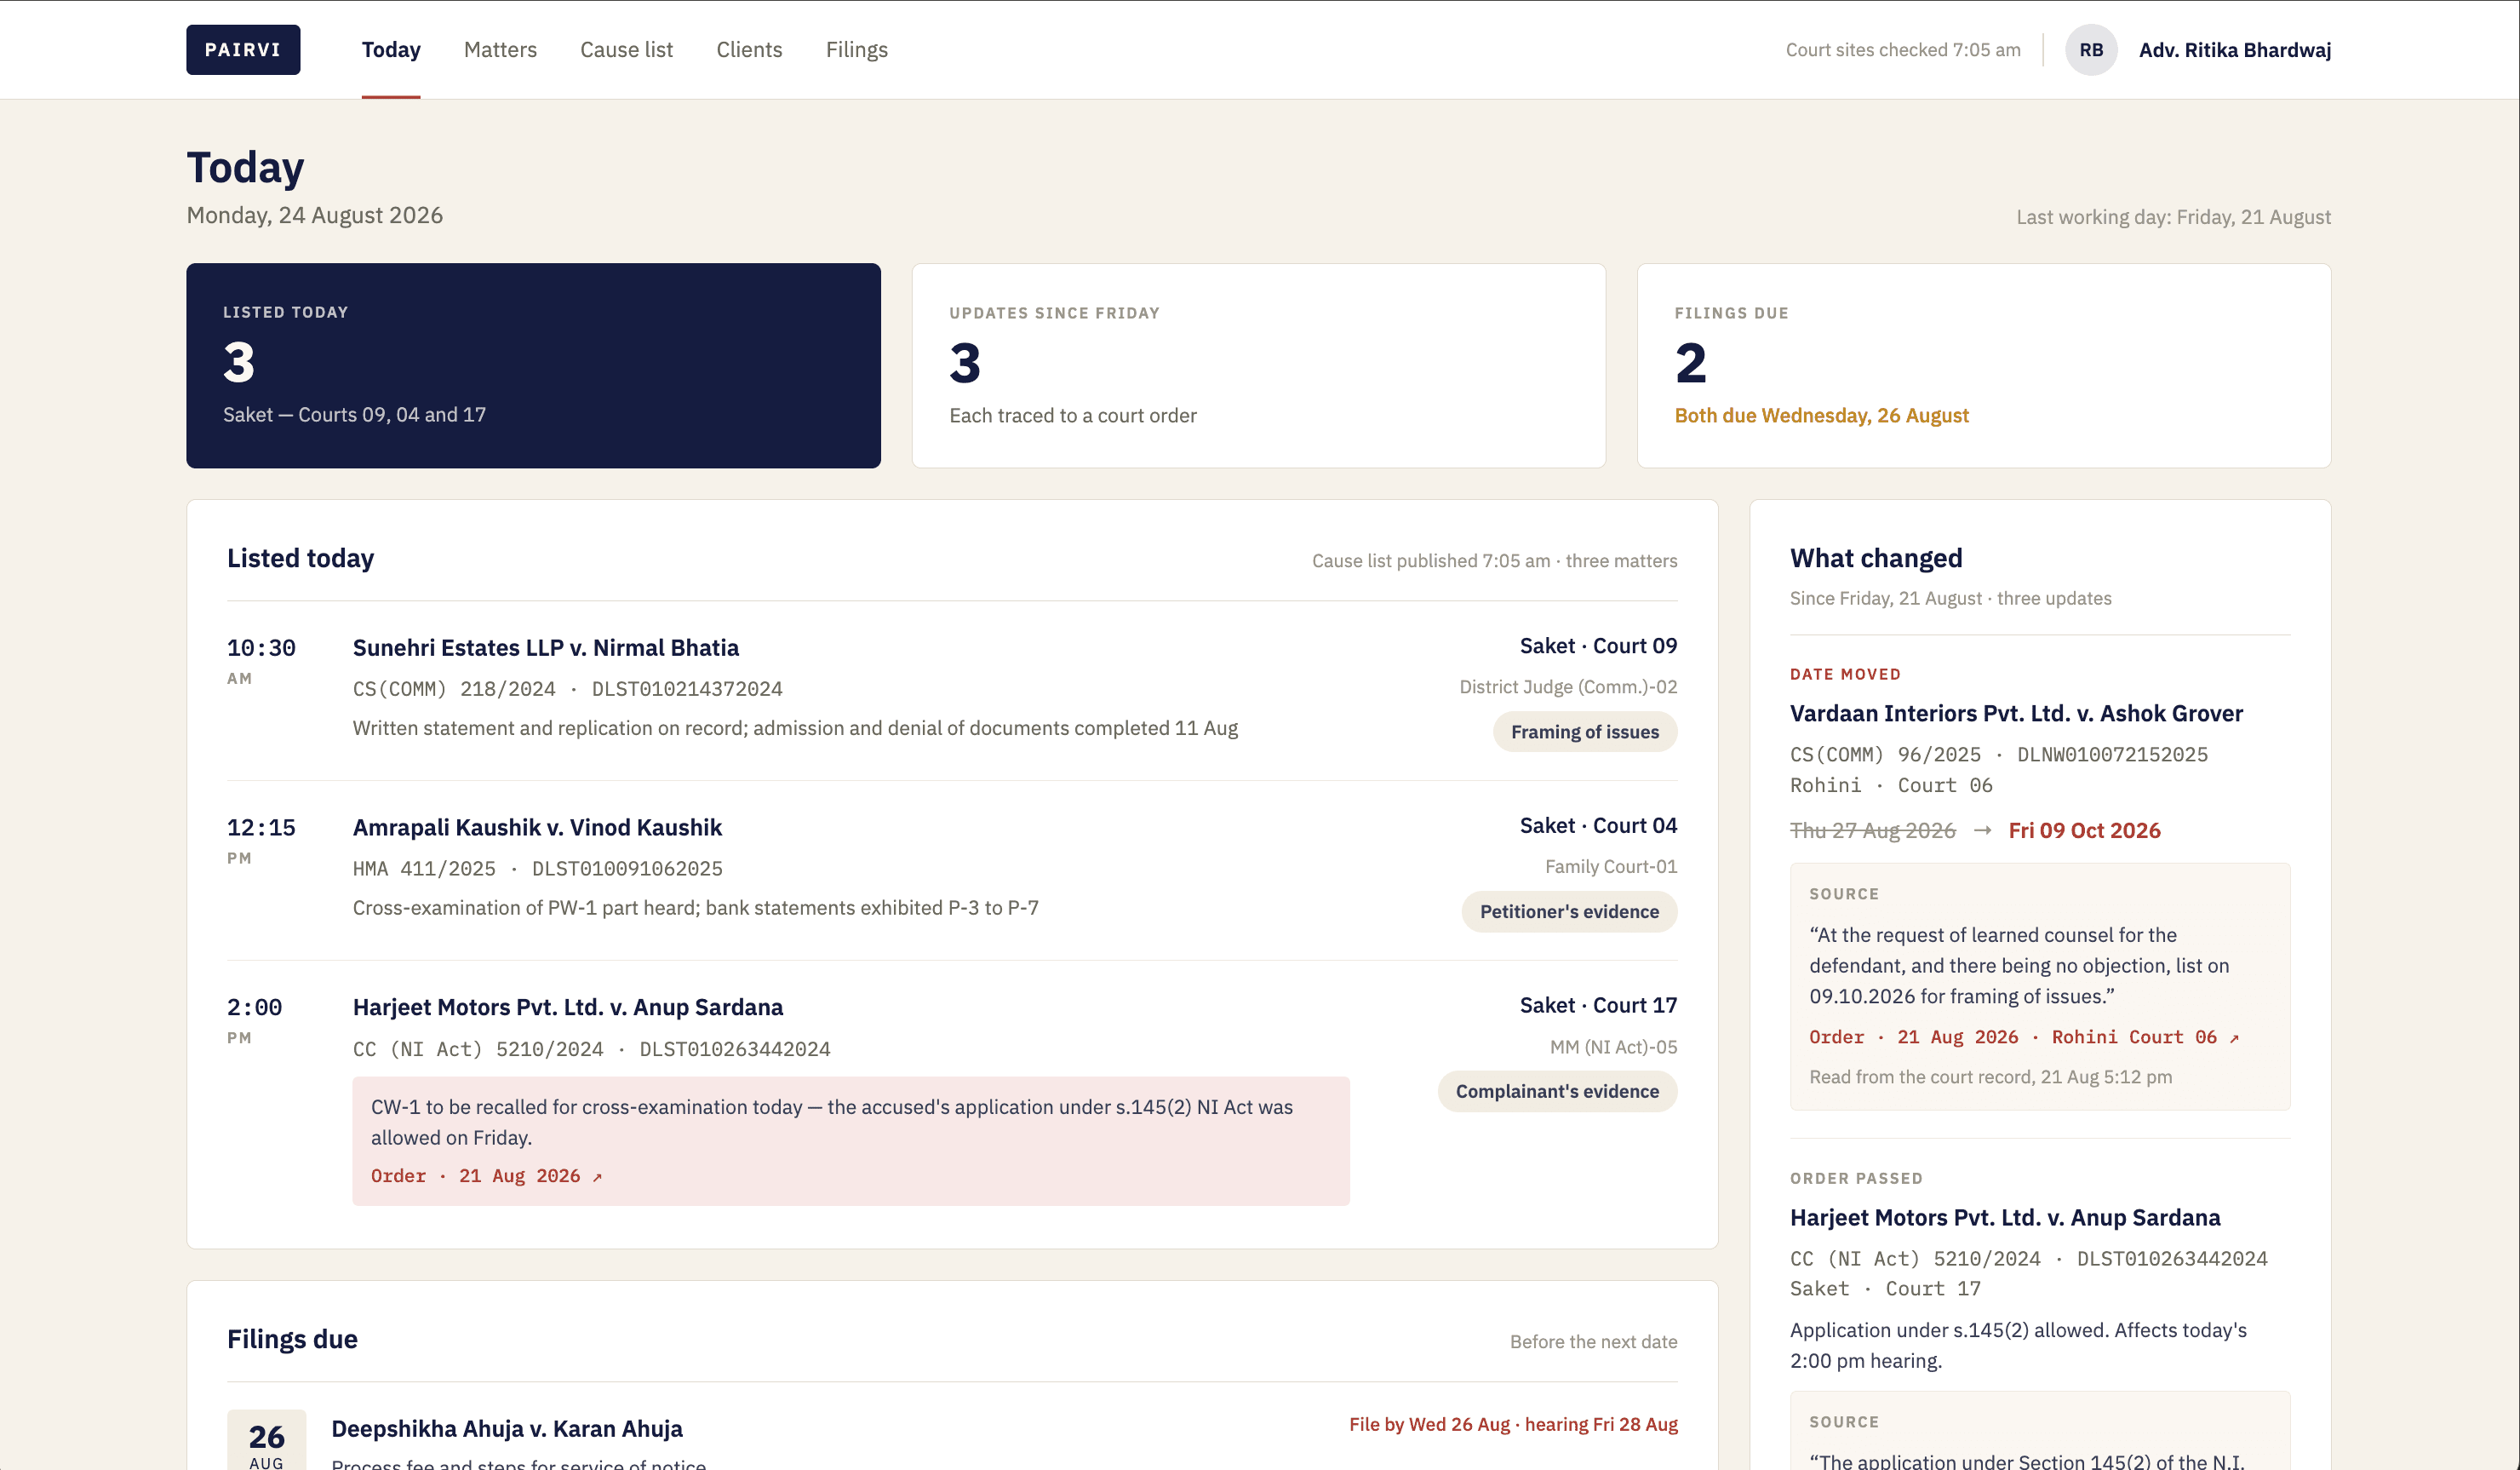Select the Updates Since Friday card
The height and width of the screenshot is (1470, 2520).
(1258, 365)
